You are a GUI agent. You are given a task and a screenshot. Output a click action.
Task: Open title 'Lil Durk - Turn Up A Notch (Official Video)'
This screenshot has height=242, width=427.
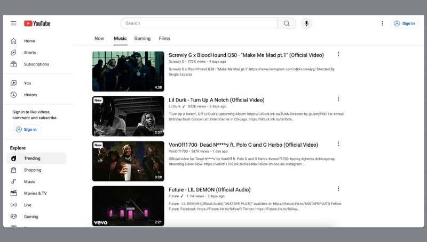point(217,100)
